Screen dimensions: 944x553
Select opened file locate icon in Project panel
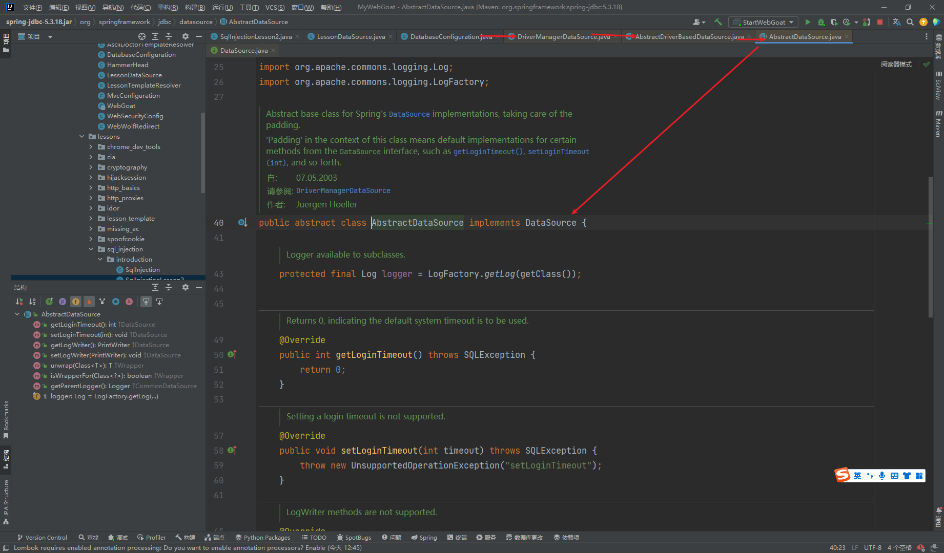[x=142, y=36]
